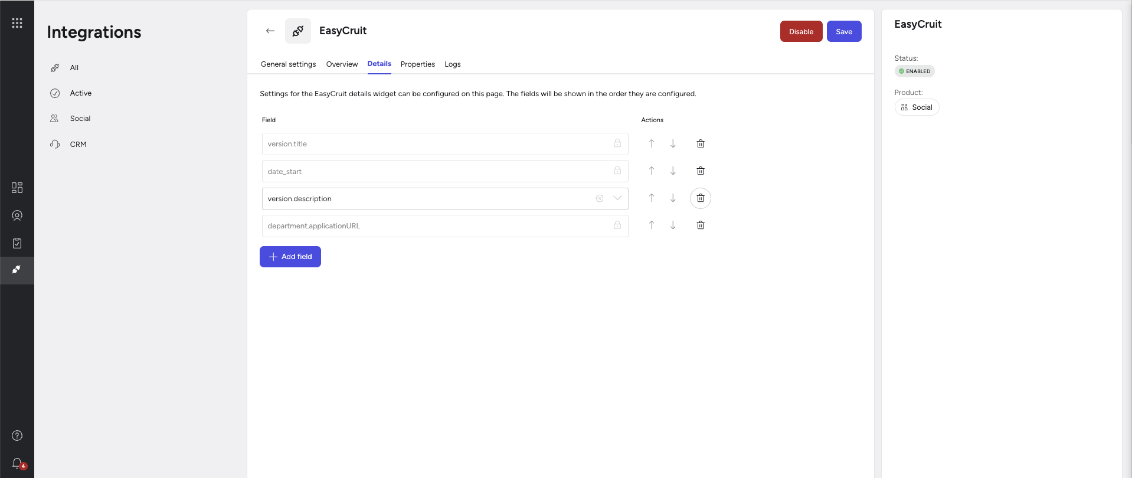
Task: Click the EasyCruit plug logo icon
Action: 298,31
